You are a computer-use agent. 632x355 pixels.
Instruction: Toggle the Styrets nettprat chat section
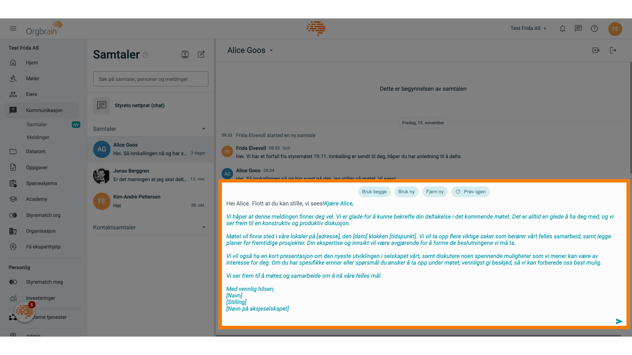150,105
